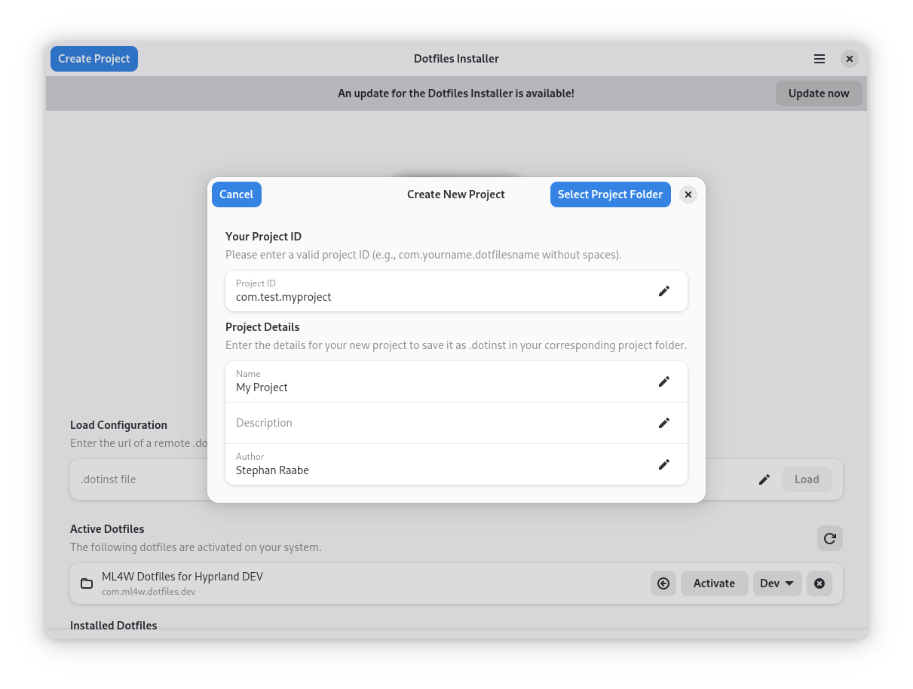This screenshot has width=913, height=689.
Task: Click into the Description input field
Action: 437,423
